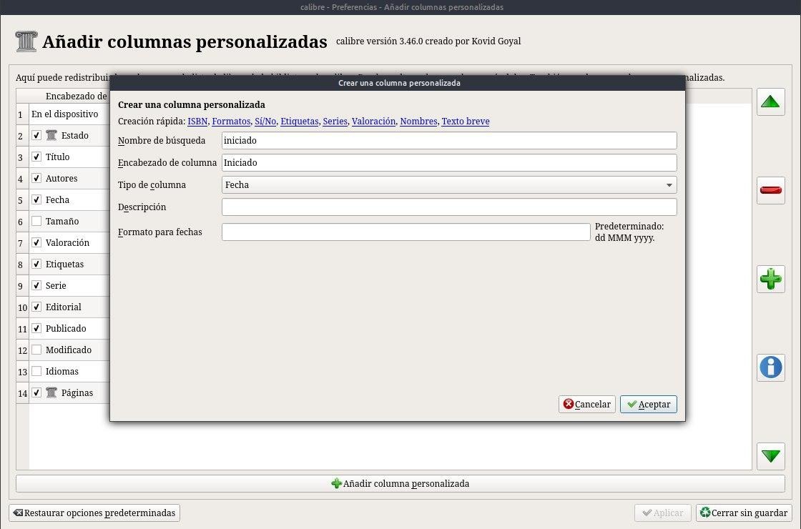Click in the Descripción field
The width and height of the screenshot is (801, 529).
pyautogui.click(x=449, y=207)
